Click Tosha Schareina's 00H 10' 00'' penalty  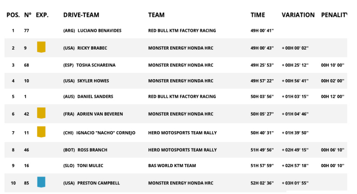[x=332, y=65]
